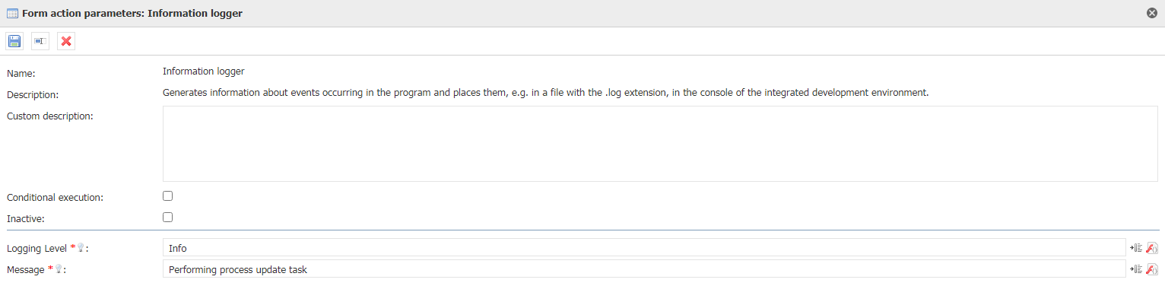Viewport: 1165px width, 286px height.
Task: Click the Information logger name value
Action: [204, 71]
